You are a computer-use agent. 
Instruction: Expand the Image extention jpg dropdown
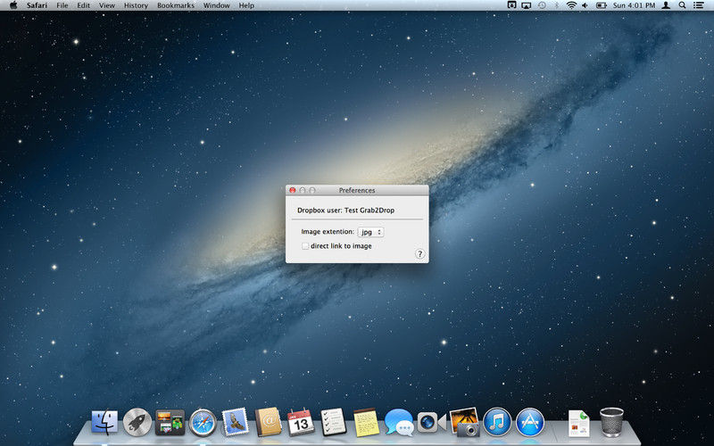(x=370, y=231)
